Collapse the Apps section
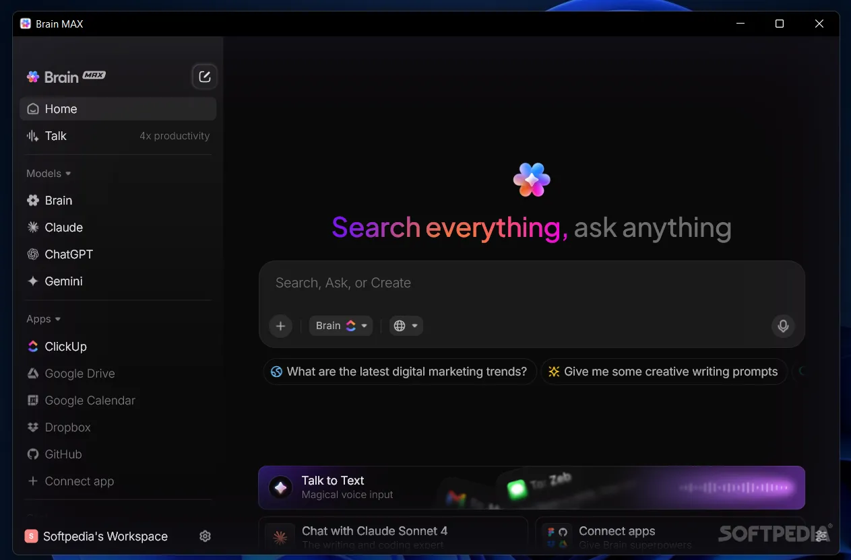This screenshot has height=560, width=851. [44, 319]
